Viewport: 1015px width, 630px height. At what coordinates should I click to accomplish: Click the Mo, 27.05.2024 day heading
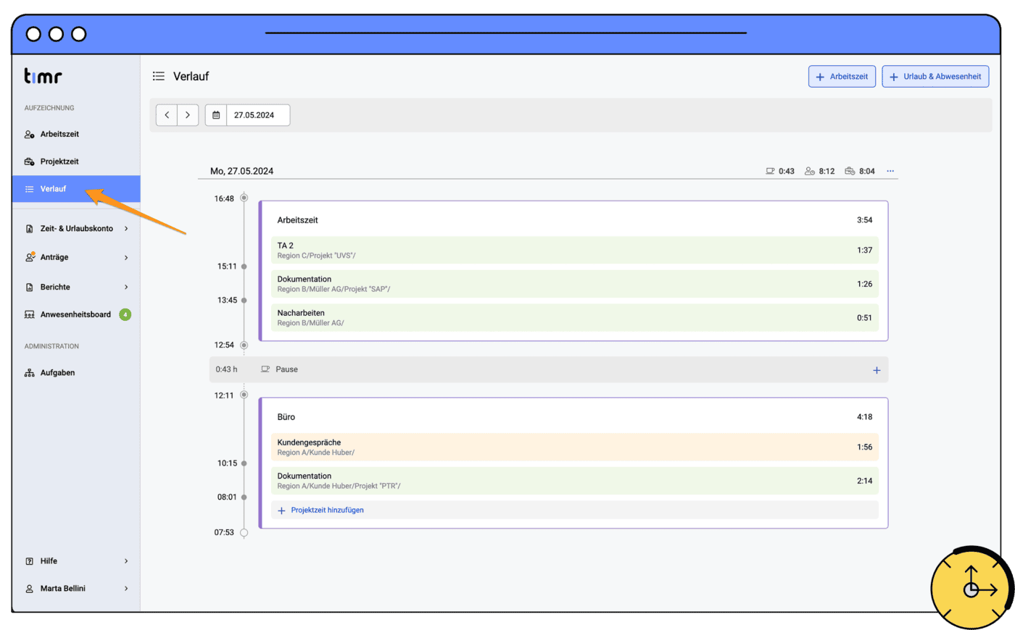[x=241, y=172]
